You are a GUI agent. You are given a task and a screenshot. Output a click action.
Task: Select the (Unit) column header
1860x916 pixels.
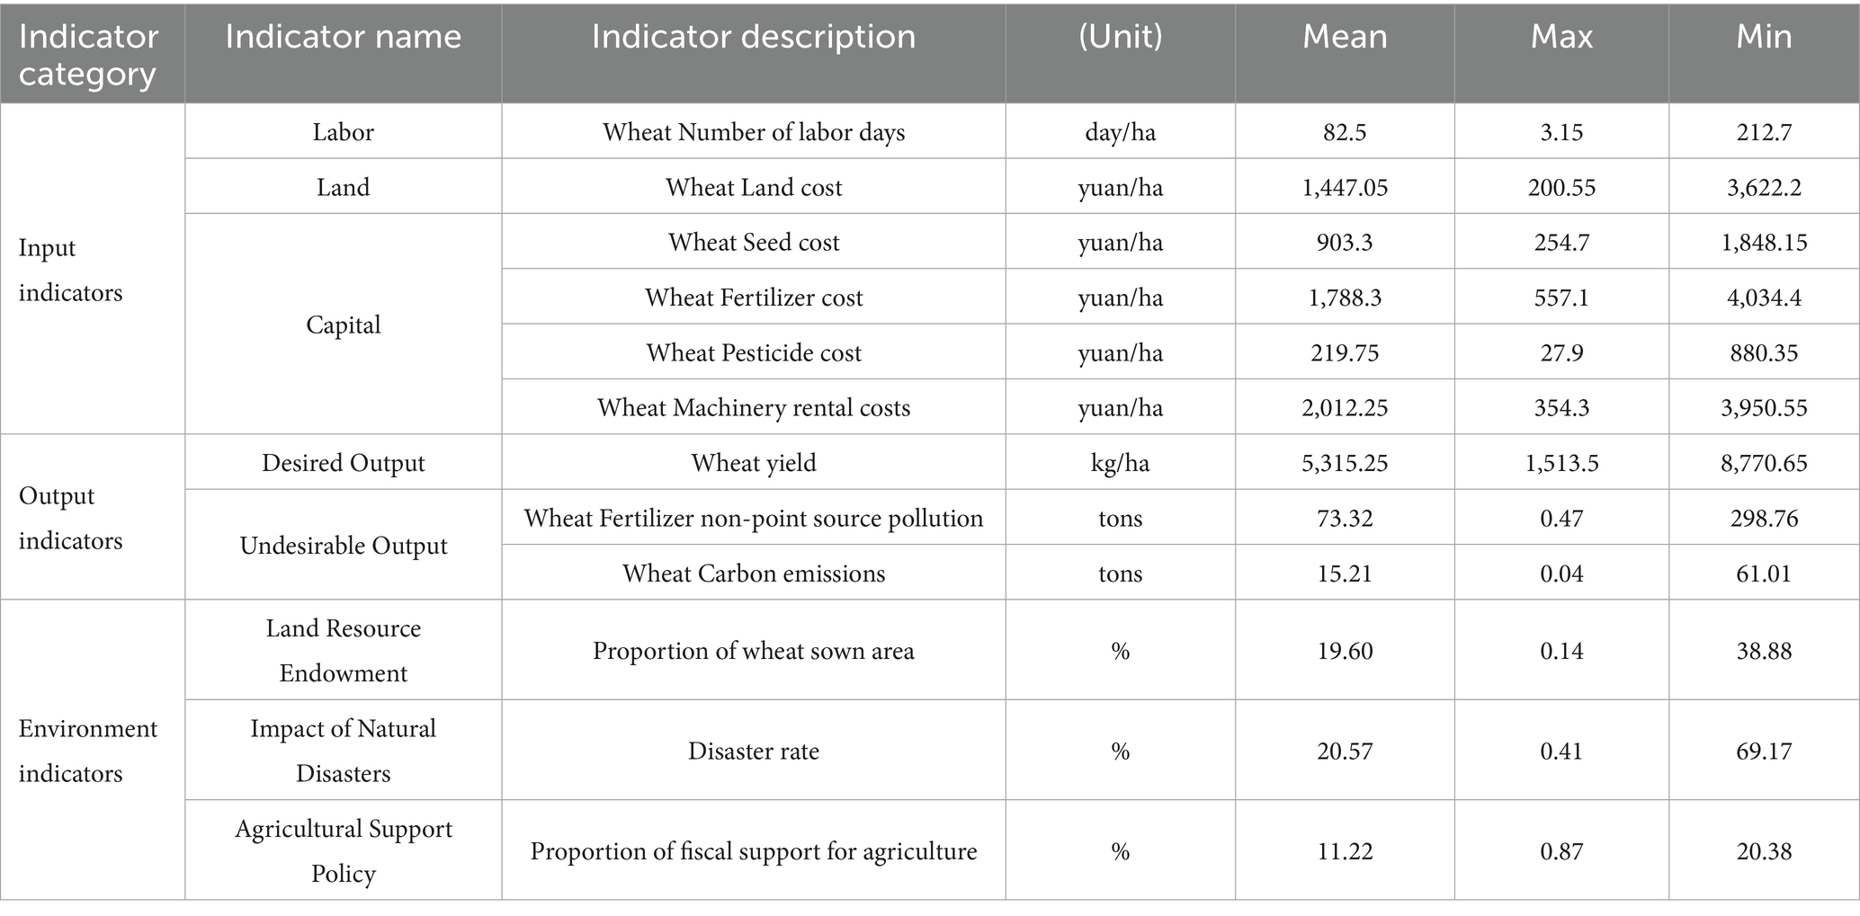tap(1120, 54)
